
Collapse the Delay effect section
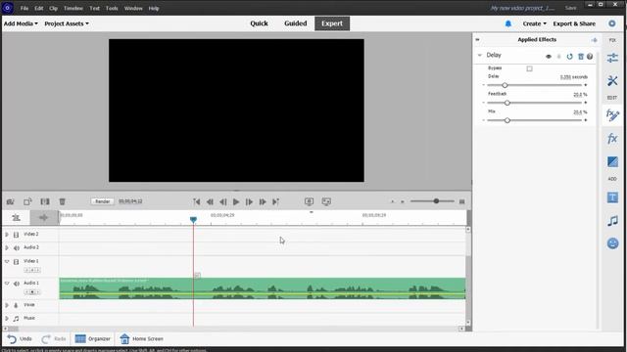pos(479,55)
